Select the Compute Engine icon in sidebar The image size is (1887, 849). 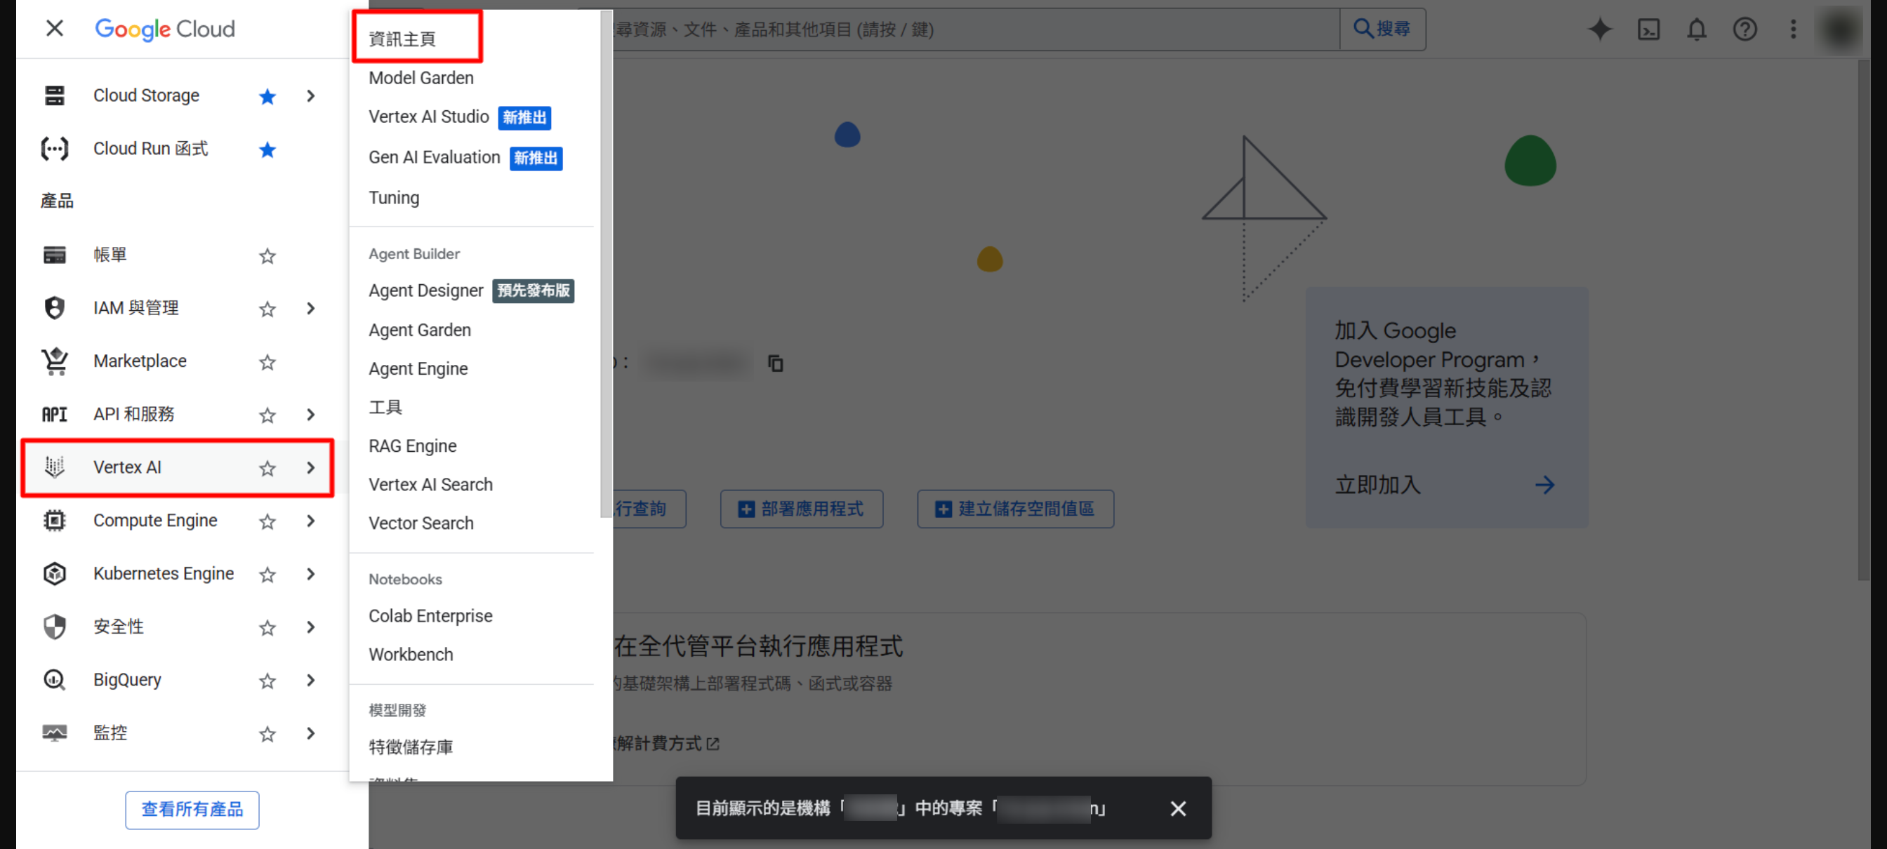[x=55, y=521]
